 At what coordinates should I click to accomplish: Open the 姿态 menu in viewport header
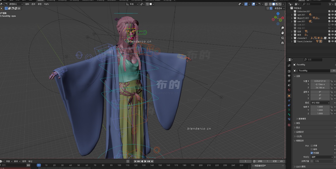(40, 4)
